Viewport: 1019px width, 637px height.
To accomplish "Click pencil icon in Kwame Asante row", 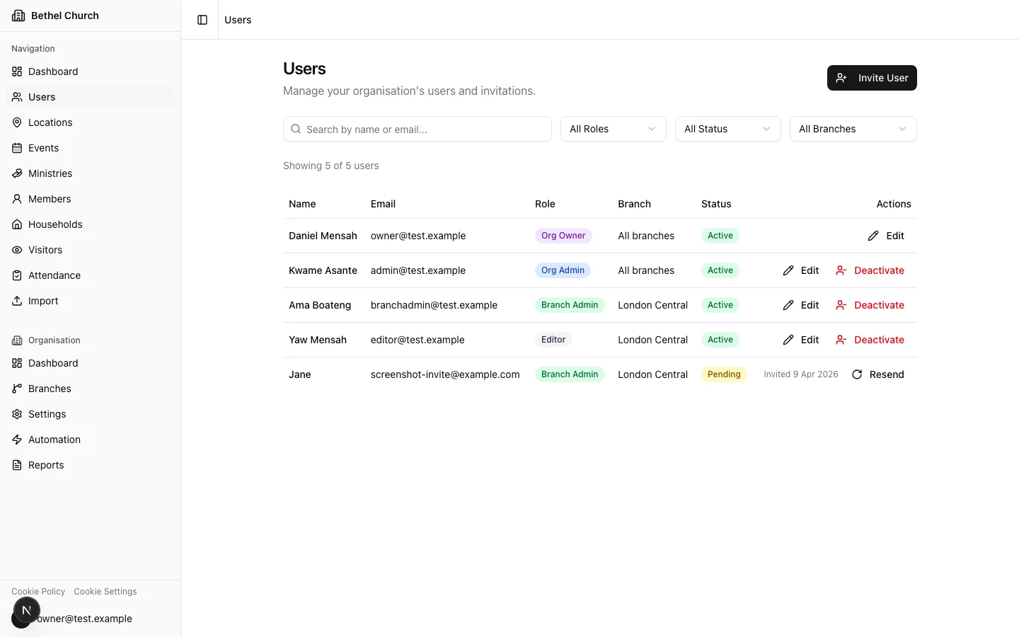I will coord(788,270).
